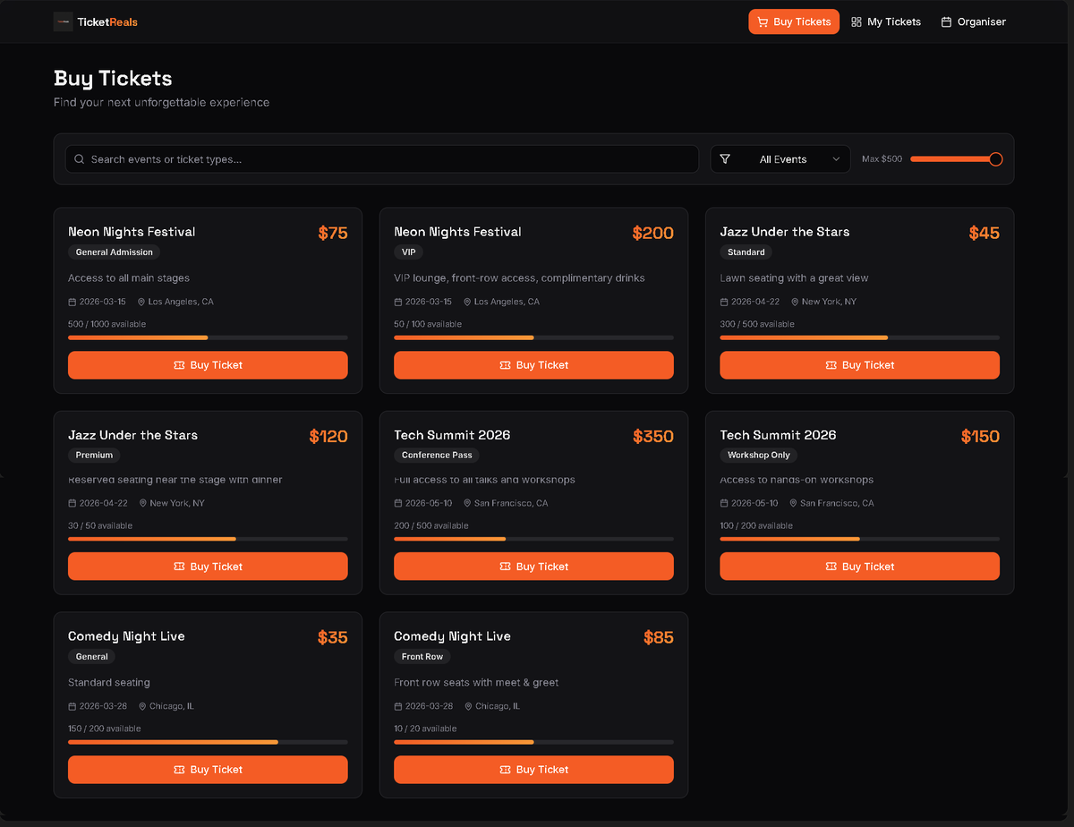Click the search magnifier icon
The height and width of the screenshot is (827, 1074).
80,159
